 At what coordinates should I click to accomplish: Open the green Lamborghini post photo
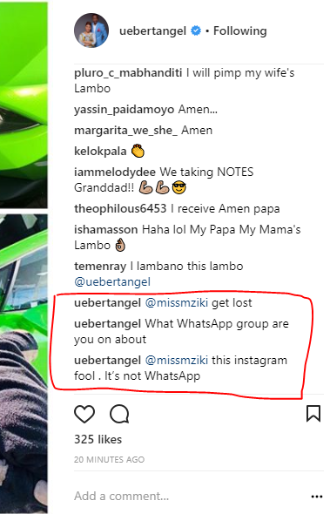coord(24,257)
